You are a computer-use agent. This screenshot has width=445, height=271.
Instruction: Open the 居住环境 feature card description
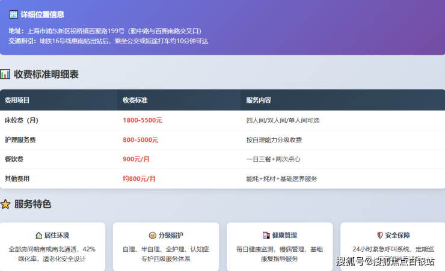point(52,254)
